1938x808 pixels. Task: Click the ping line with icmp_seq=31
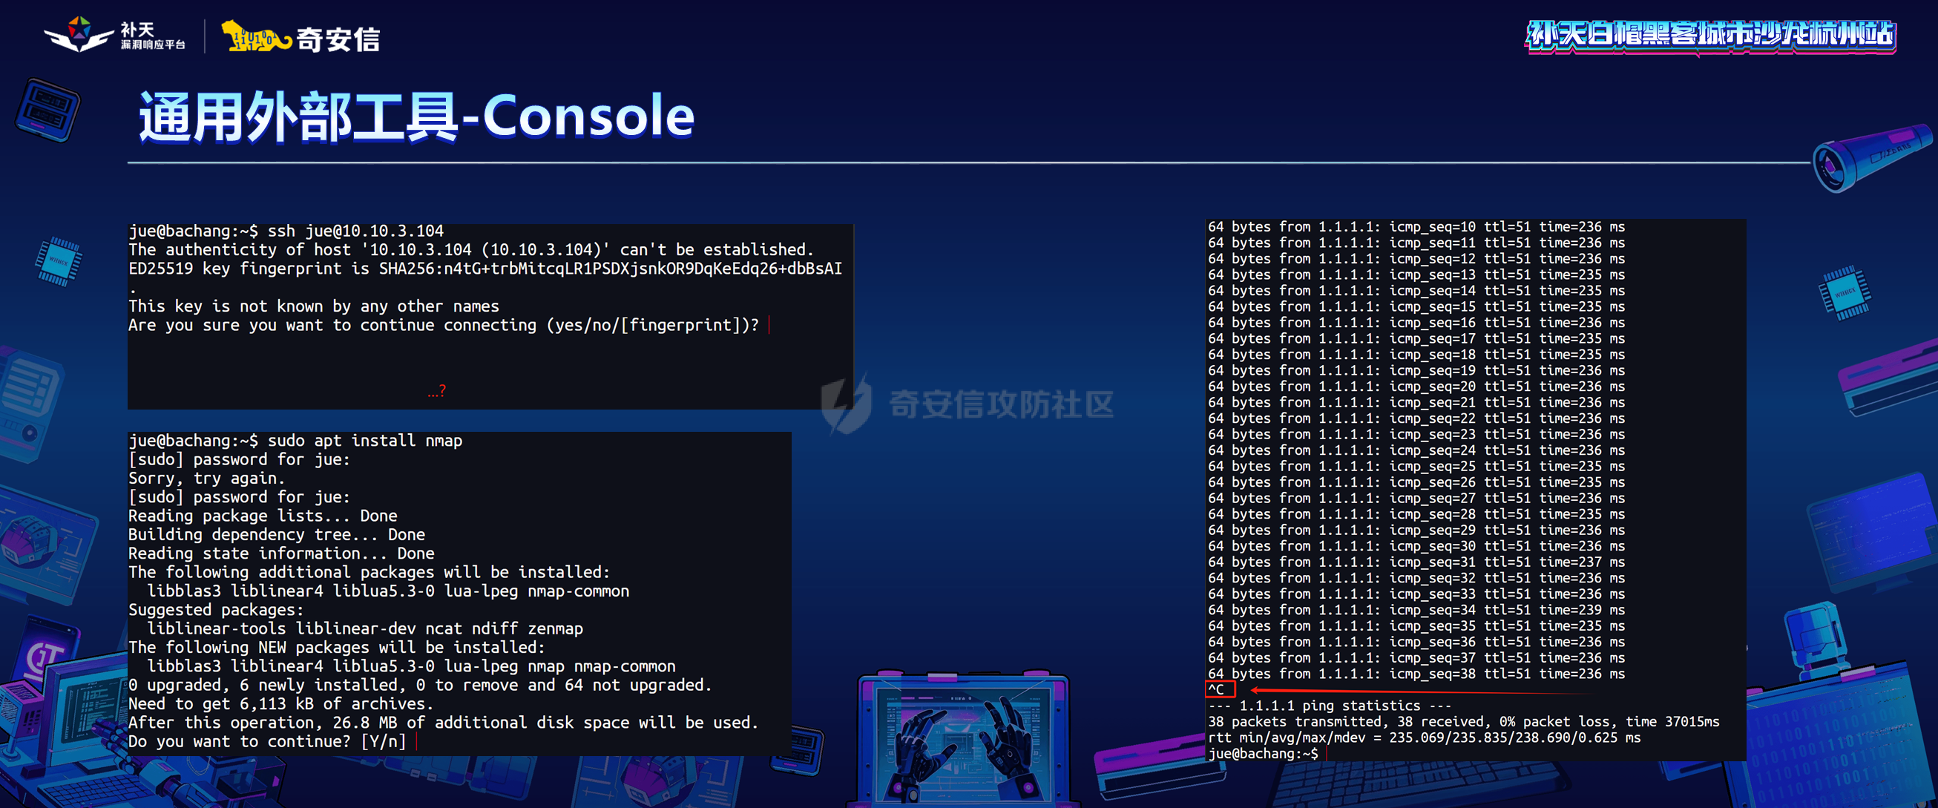(x=1416, y=562)
